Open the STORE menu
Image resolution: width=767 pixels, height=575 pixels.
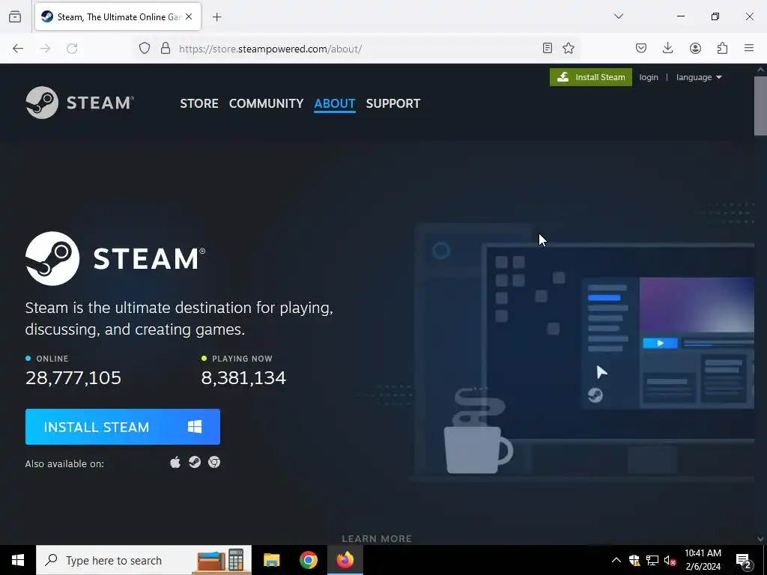tap(199, 103)
